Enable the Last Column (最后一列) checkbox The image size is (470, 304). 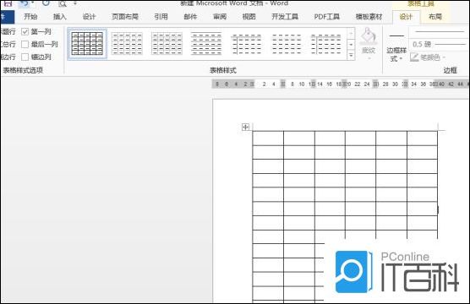(x=25, y=44)
